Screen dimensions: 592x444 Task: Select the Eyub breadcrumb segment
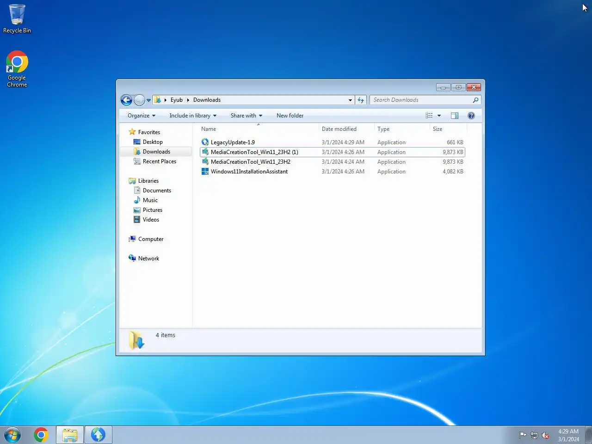click(x=177, y=100)
